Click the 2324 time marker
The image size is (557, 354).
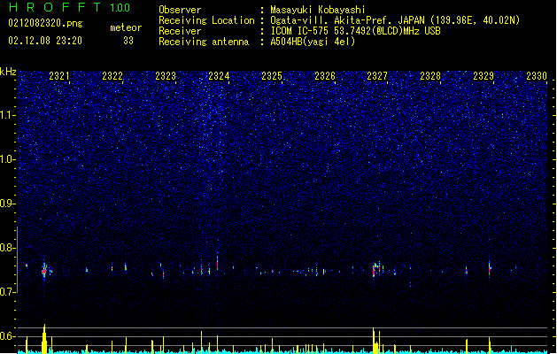(x=219, y=76)
